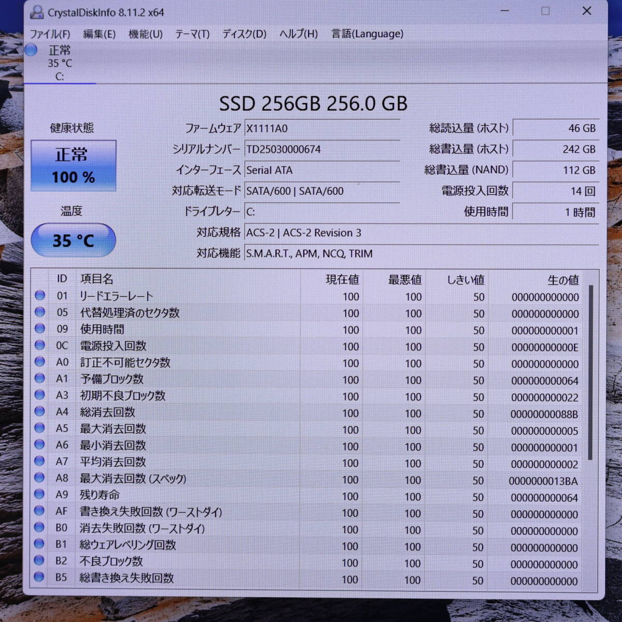The image size is (622, 622).
Task: Click the status orb for attribute A4
Action: (40, 412)
